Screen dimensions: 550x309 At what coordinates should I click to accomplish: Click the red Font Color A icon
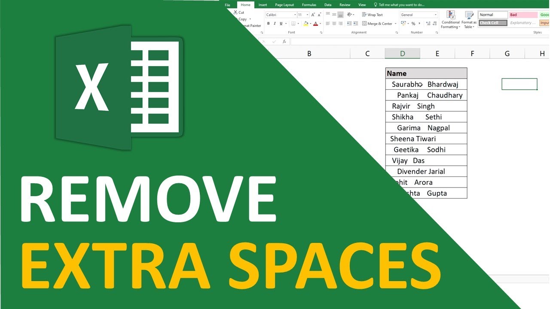click(315, 24)
